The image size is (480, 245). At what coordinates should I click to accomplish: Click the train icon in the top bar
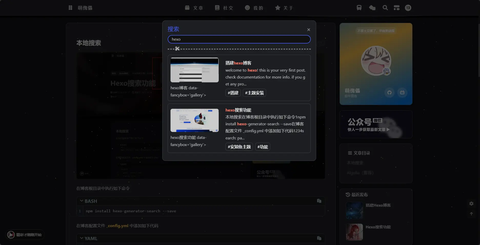[359, 8]
